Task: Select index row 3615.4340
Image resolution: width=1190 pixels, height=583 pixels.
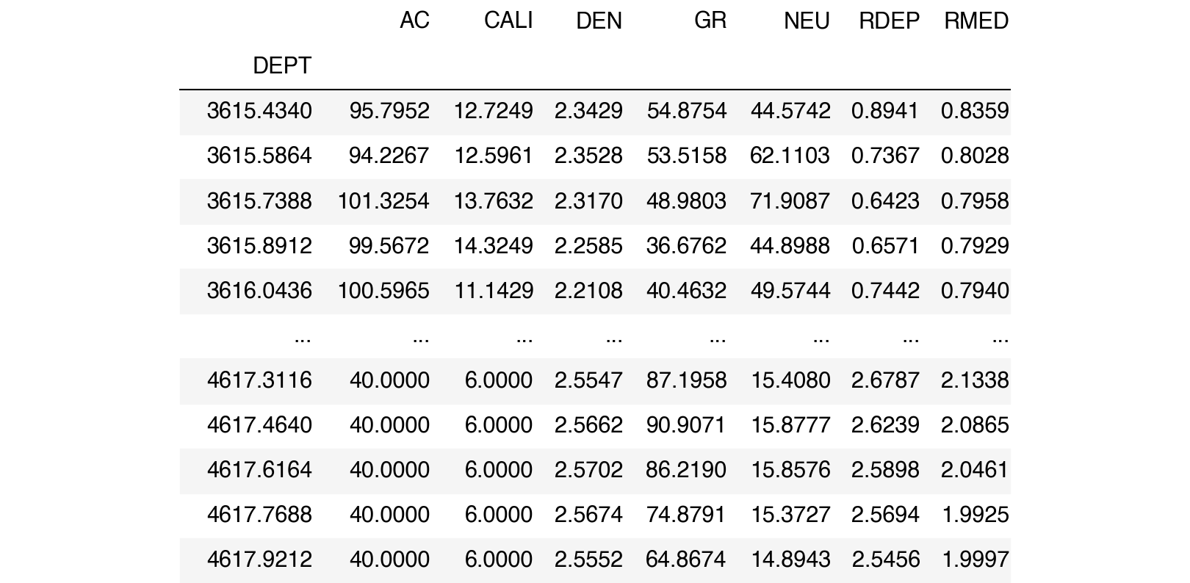Action: click(259, 111)
